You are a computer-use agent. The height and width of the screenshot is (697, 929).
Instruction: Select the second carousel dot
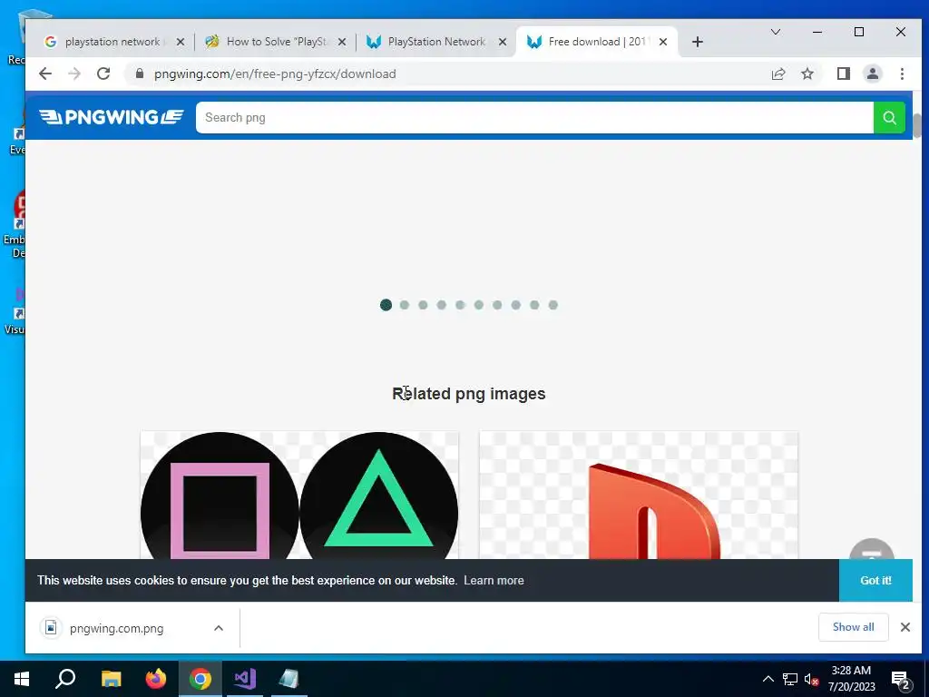coord(405,305)
